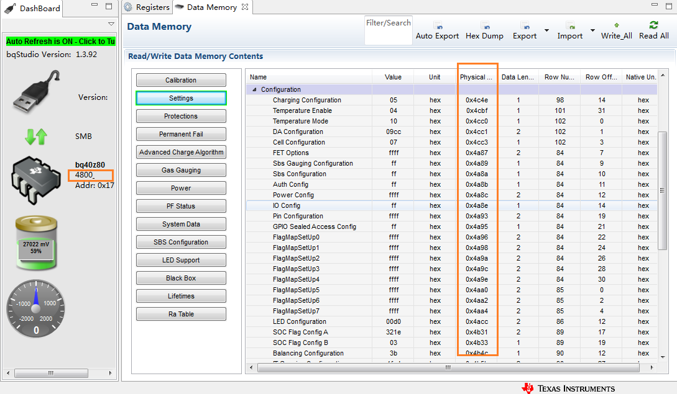Click the Texas Instruments logo
677x394 pixels.
pyautogui.click(x=568, y=388)
